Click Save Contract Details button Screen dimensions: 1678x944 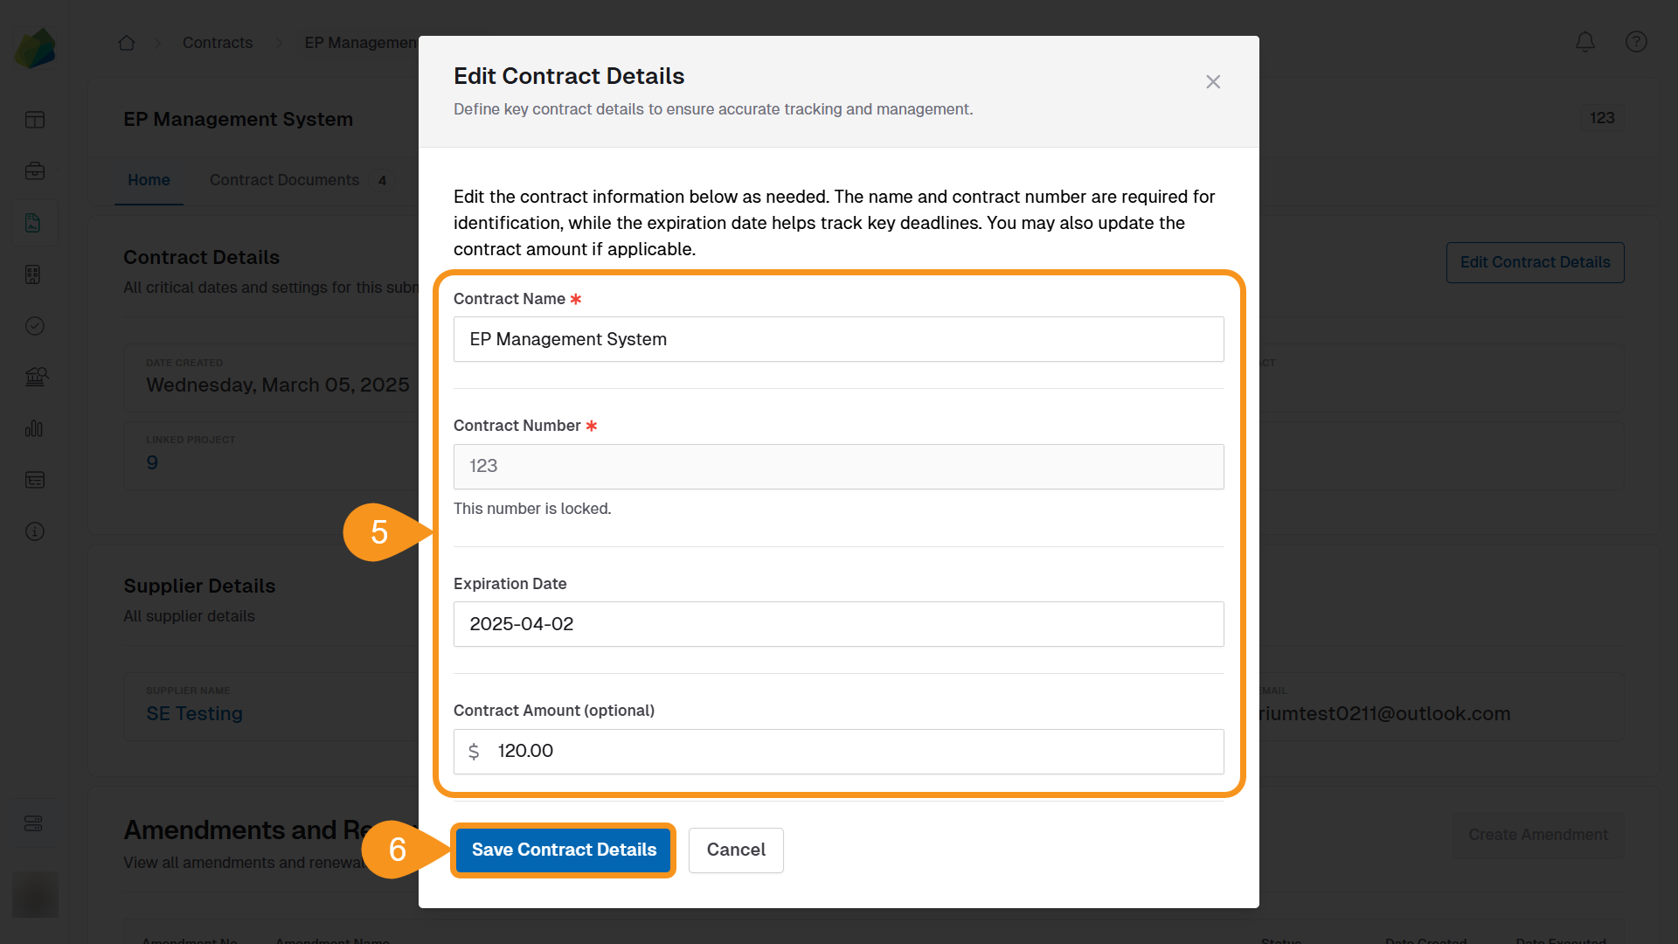point(564,850)
